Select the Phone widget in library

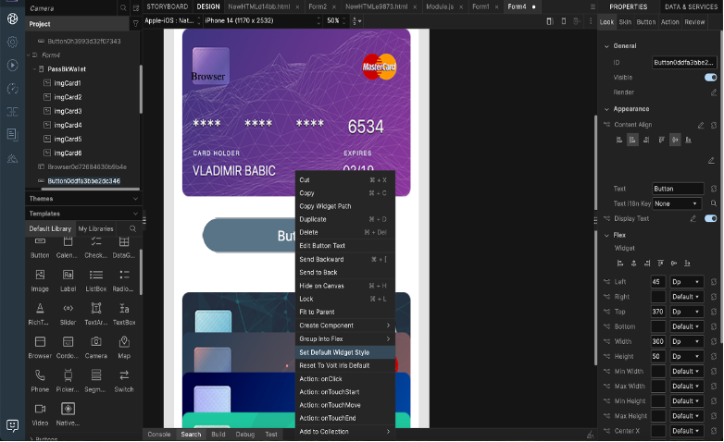[40, 381]
